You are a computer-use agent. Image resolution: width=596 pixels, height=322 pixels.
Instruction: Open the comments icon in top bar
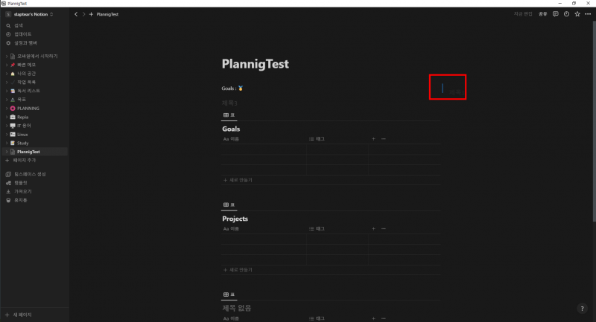click(555, 14)
